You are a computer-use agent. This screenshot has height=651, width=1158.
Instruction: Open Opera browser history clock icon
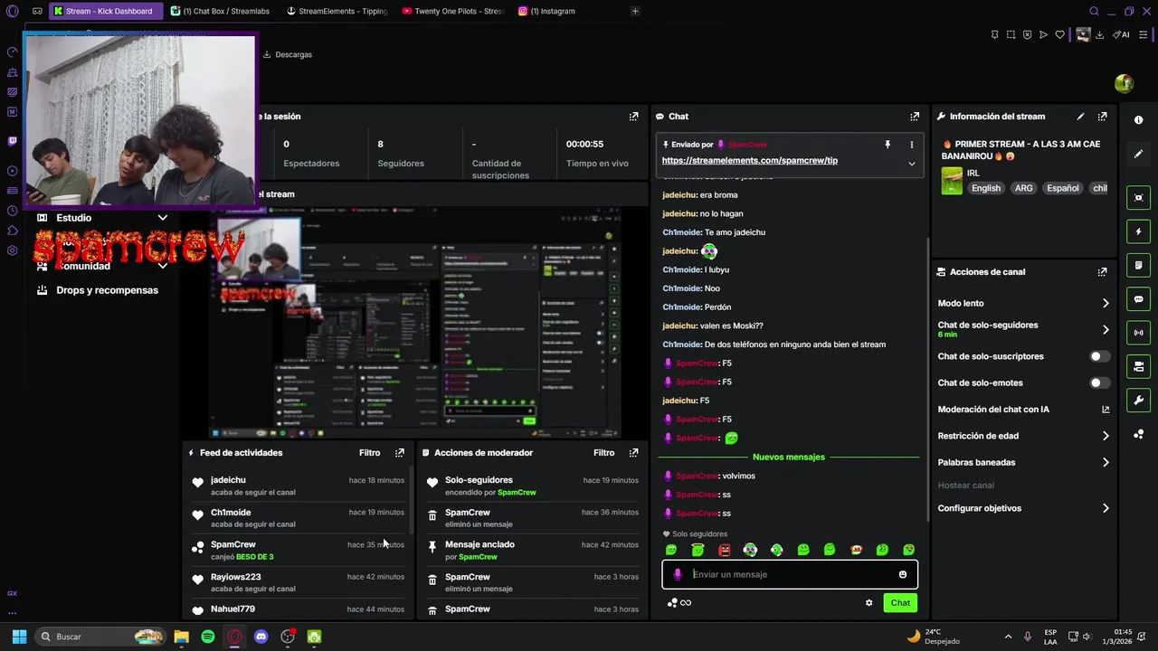[x=13, y=211]
